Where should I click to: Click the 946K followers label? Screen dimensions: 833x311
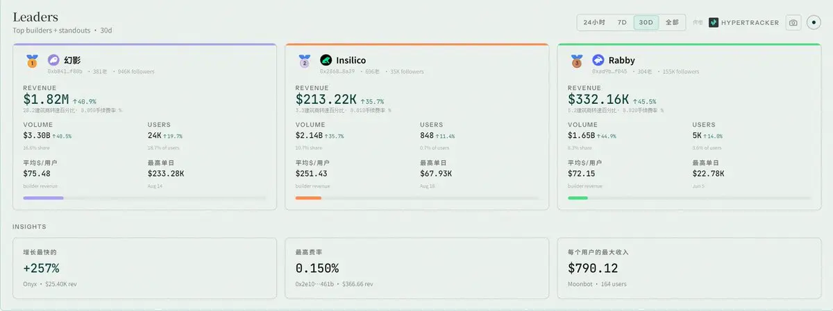136,71
